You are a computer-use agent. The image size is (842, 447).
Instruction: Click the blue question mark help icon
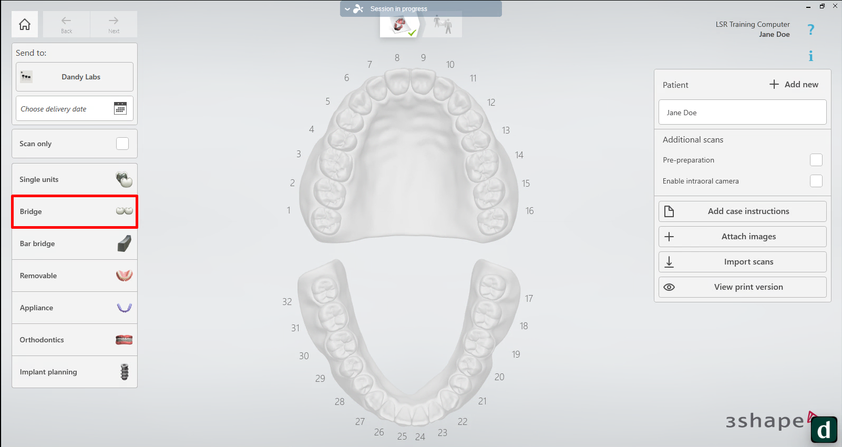(x=810, y=29)
